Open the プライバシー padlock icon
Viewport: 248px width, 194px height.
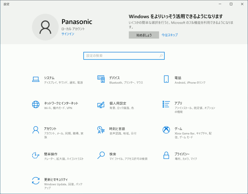click(x=166, y=155)
